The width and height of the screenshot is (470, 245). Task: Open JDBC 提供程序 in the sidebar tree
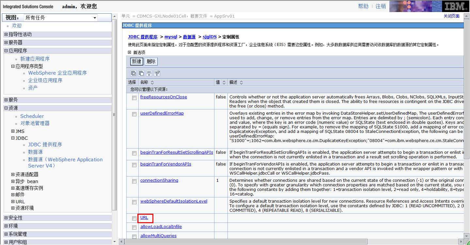point(45,144)
